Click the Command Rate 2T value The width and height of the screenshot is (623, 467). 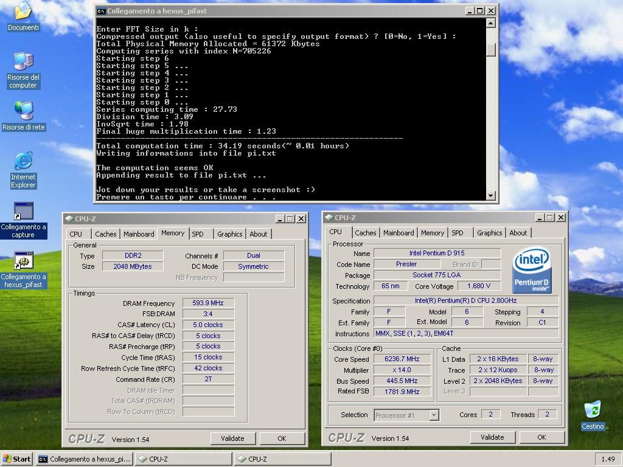[x=208, y=379]
